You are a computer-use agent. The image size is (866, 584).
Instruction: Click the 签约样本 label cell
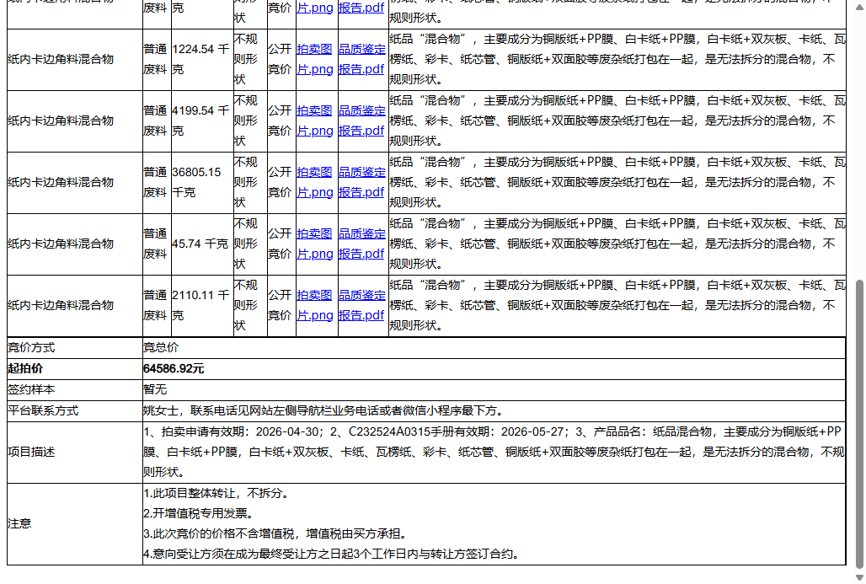click(75, 390)
